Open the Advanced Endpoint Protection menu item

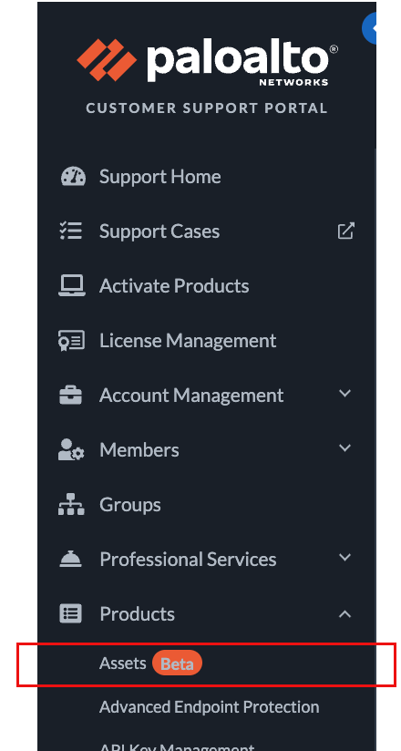[x=210, y=707]
